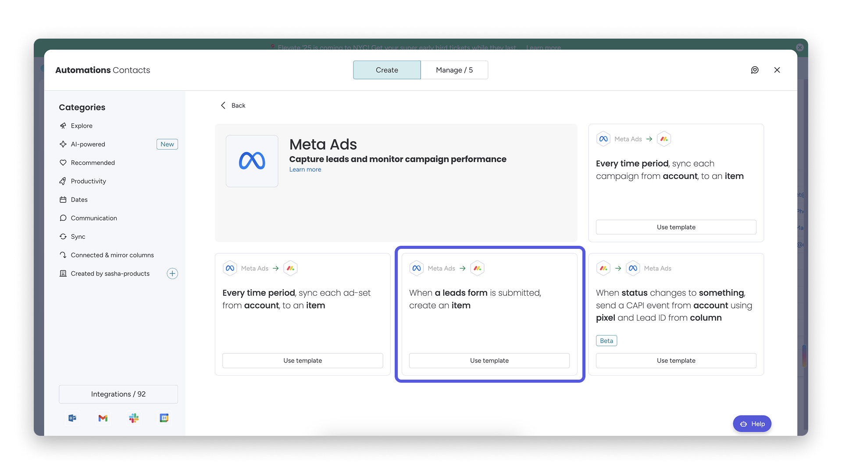Image resolution: width=842 pixels, height=474 pixels.
Task: Click 'Every time period' on ad-set card
Action: [x=258, y=293]
